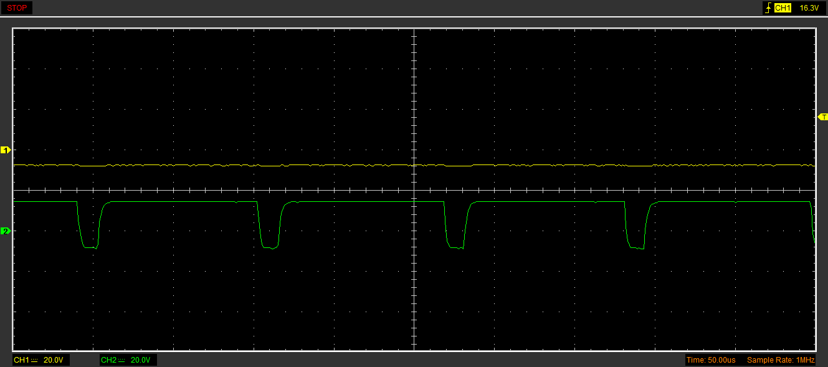Click the rising edge trigger icon
Screen dimensions: 828x367
(768, 8)
